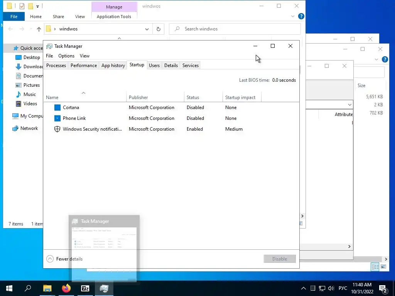Expand the Explorer ribbon chevron
The image size is (395, 296).
coord(293,16)
